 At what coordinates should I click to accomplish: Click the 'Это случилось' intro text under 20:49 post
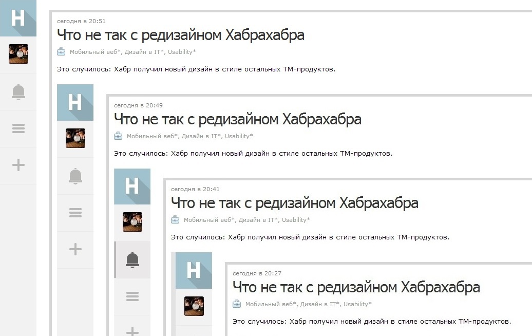click(x=253, y=154)
